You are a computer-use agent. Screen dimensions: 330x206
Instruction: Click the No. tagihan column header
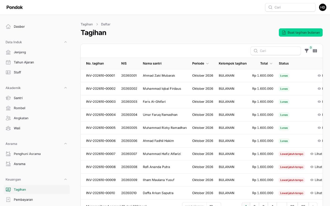tap(95, 63)
